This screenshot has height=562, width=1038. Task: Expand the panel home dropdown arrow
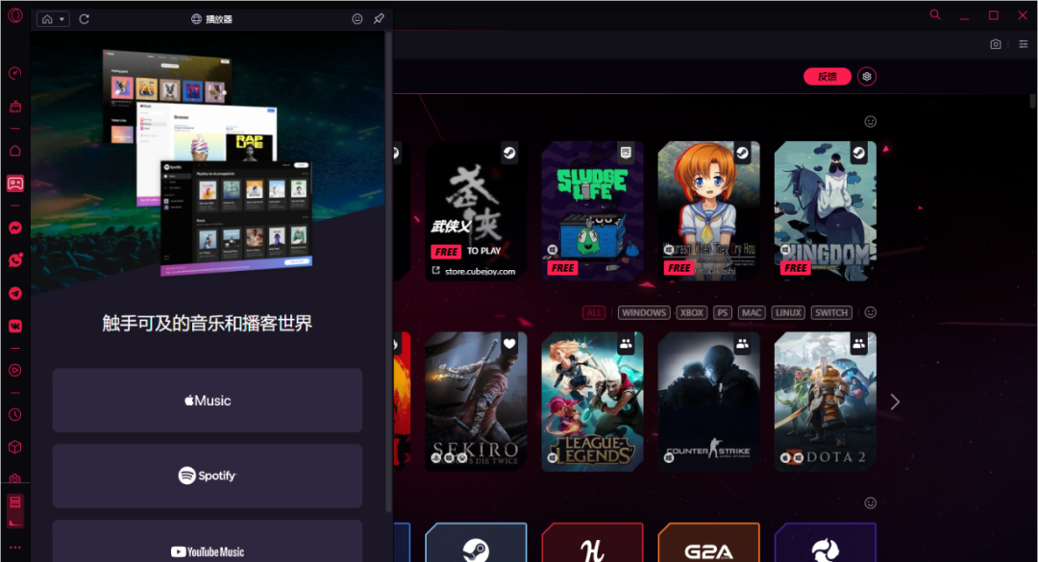click(62, 19)
